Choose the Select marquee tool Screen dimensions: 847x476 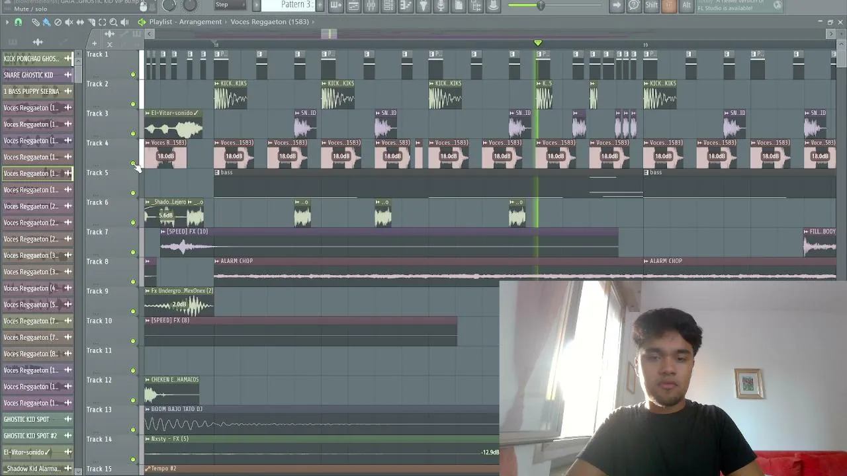pyautogui.click(x=103, y=22)
